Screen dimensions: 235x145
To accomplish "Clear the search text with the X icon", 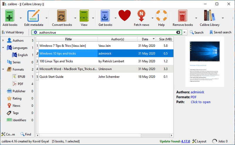I will pyautogui.click(x=178, y=32).
